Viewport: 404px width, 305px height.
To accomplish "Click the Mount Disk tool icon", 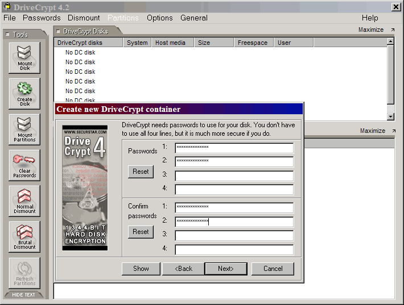I will pyautogui.click(x=24, y=58).
